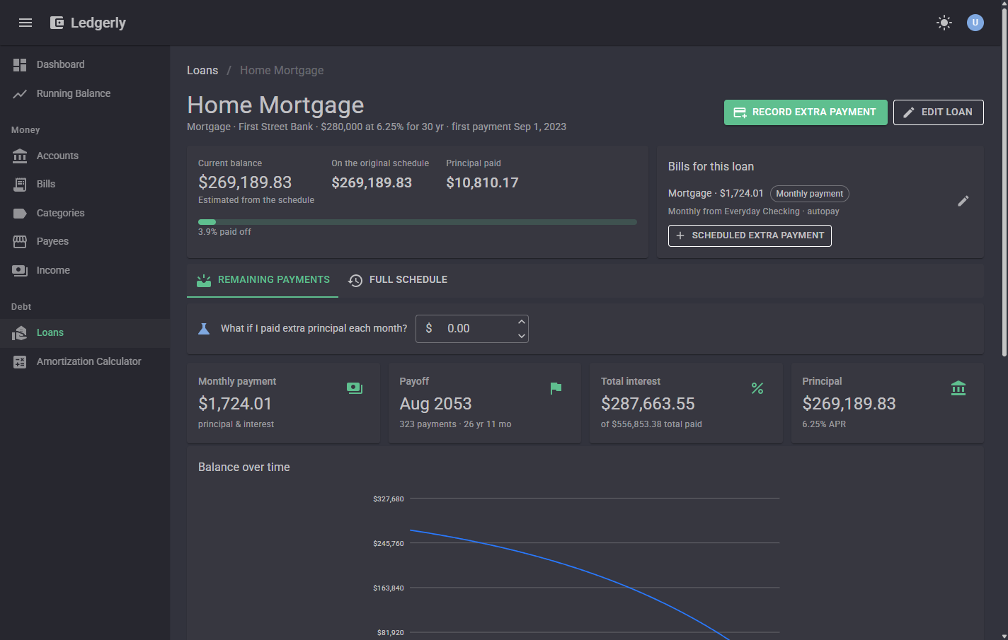
Task: Decrease extra principal with down arrow
Action: click(x=522, y=336)
